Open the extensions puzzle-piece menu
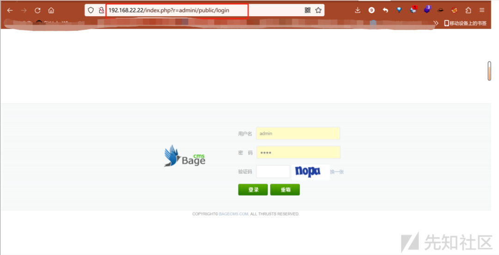Viewport: 499px width, 255px height. point(468,10)
